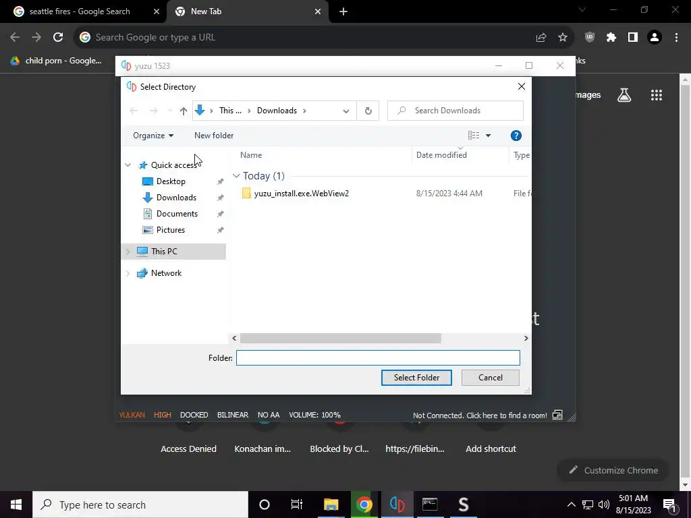Click the forward arrow in file dialog
The height and width of the screenshot is (518, 691).
coord(153,111)
